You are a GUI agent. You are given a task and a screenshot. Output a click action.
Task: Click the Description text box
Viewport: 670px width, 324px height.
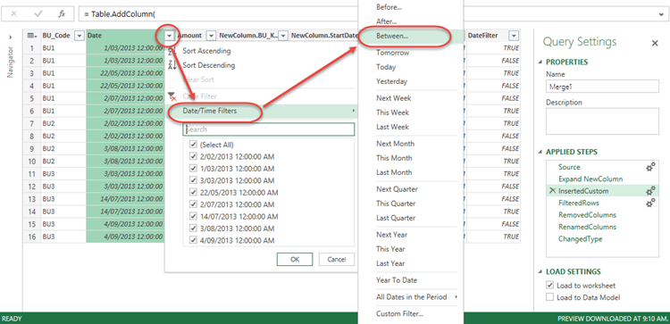[602, 121]
